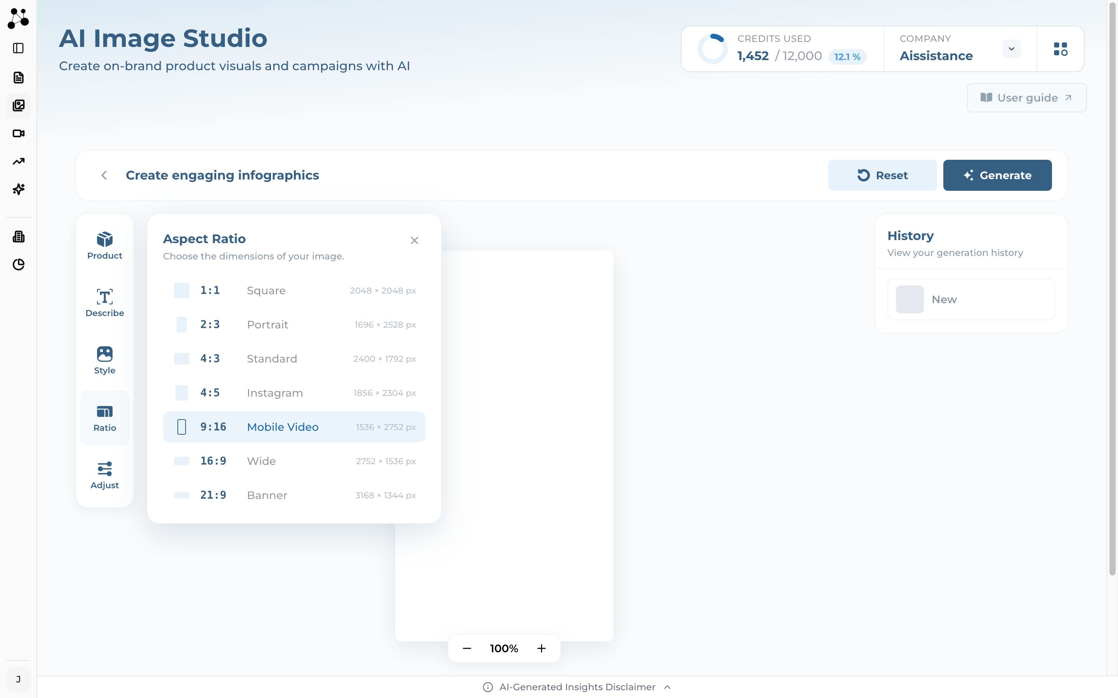1118x698 pixels.
Task: Open the image gallery sidebar icon
Action: click(x=19, y=105)
